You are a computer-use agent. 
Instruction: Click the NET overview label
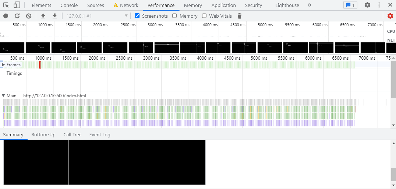(391, 40)
